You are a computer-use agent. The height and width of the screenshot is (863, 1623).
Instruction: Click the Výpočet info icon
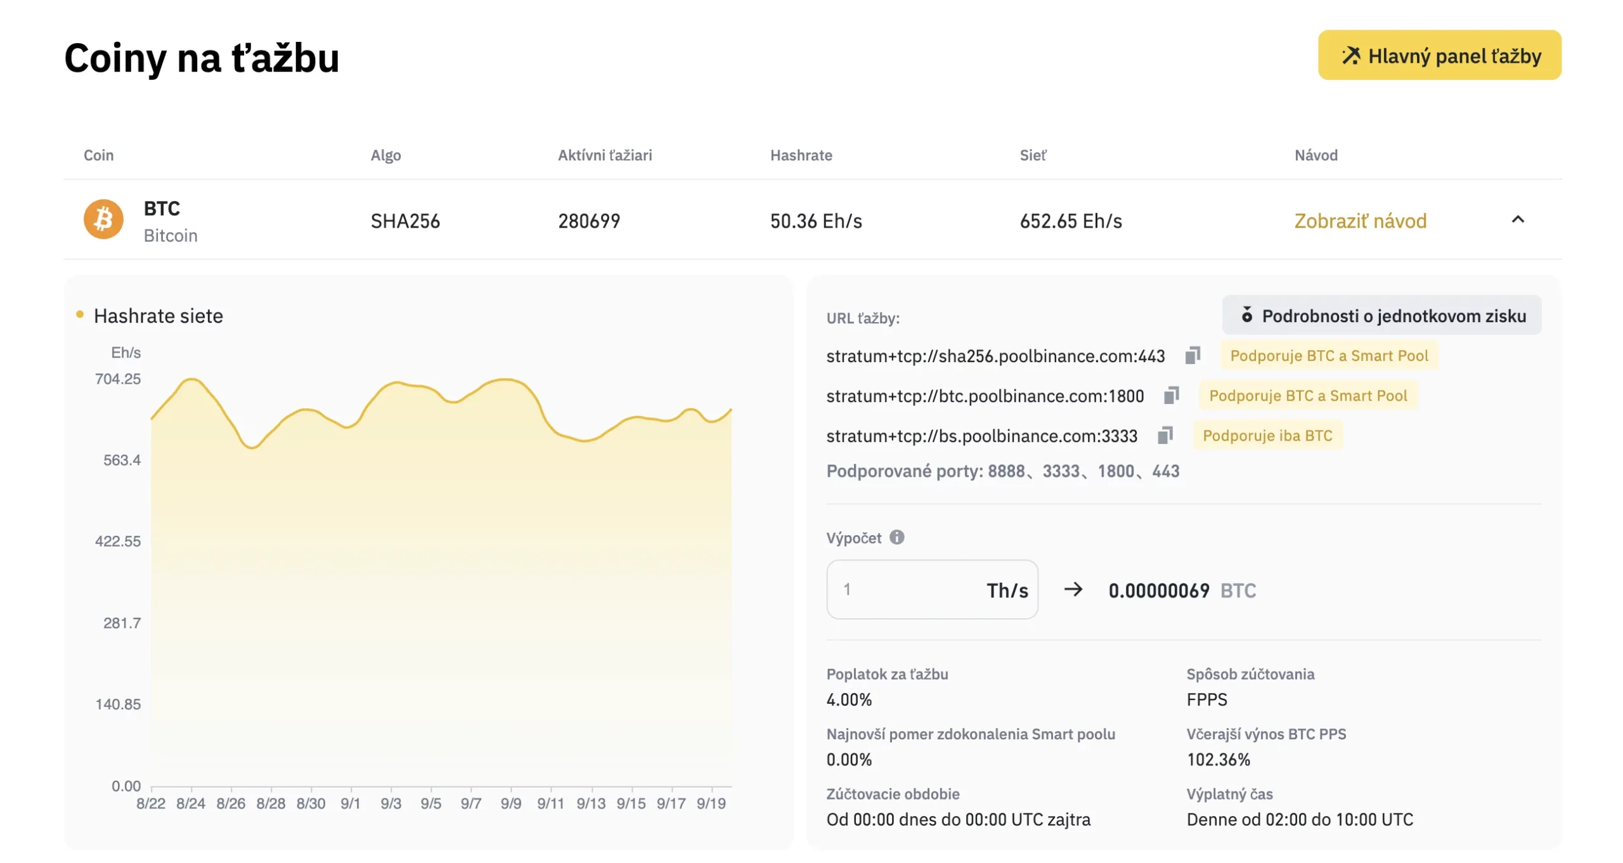896,537
